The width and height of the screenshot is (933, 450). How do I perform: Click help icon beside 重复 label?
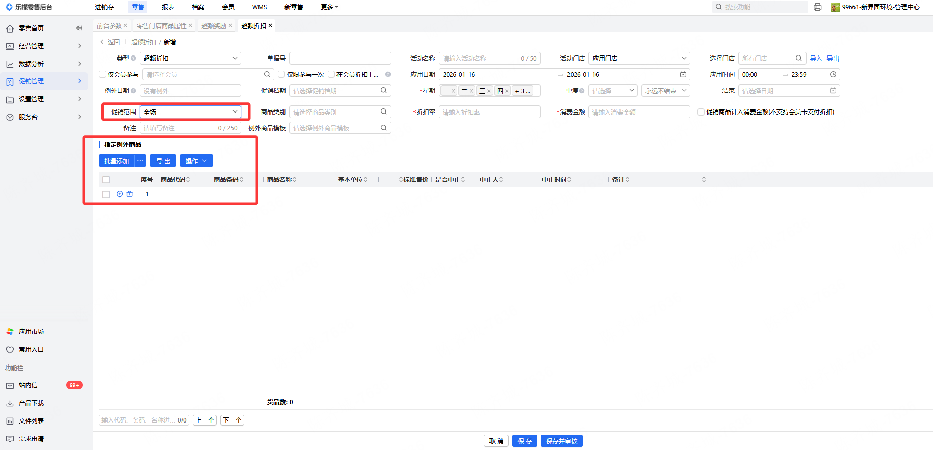pos(582,90)
